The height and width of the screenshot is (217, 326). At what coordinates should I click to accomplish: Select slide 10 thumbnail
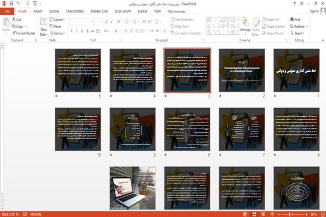coord(78,129)
